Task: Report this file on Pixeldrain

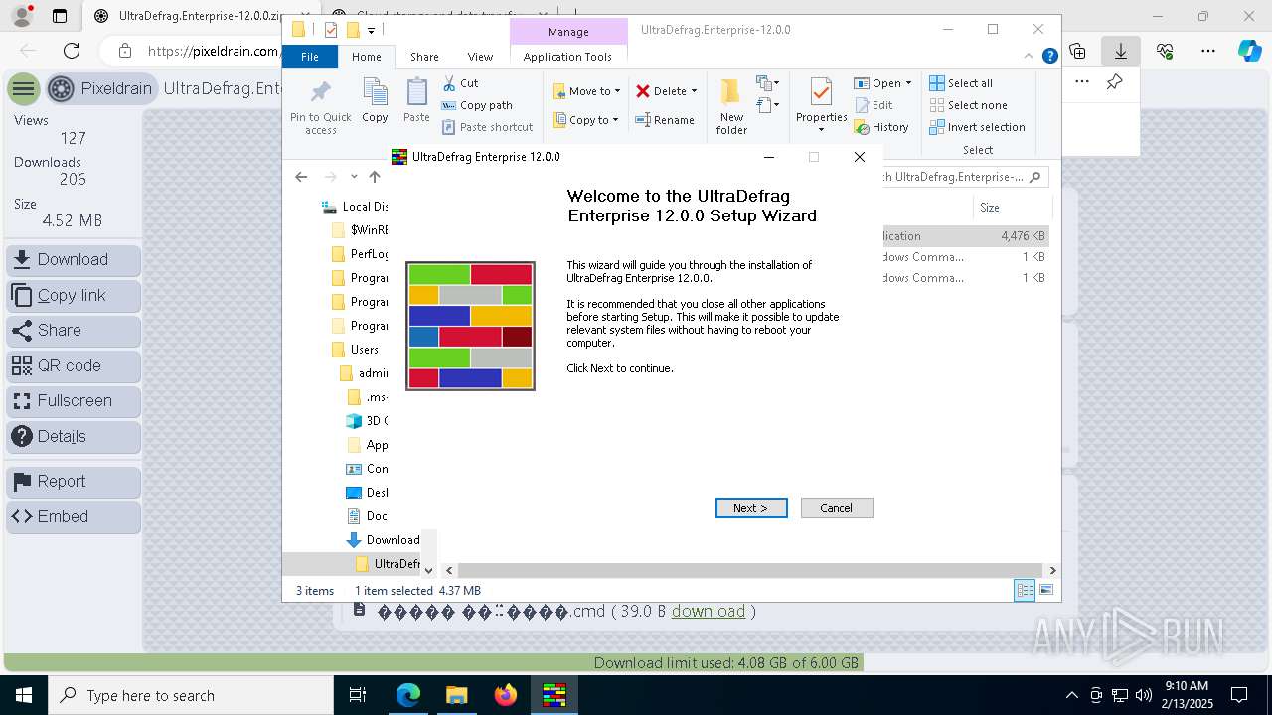Action: click(74, 482)
